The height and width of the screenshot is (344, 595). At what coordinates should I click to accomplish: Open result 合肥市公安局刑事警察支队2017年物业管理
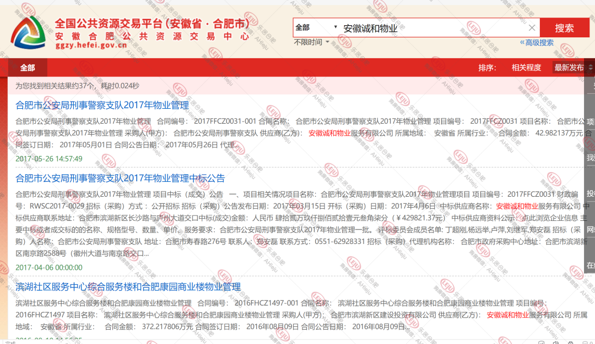pyautogui.click(x=102, y=105)
